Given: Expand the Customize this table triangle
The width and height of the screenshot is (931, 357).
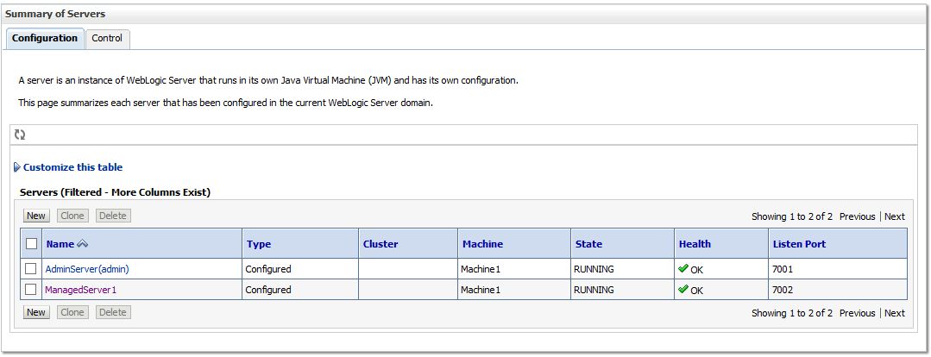Looking at the screenshot, I should (x=17, y=167).
